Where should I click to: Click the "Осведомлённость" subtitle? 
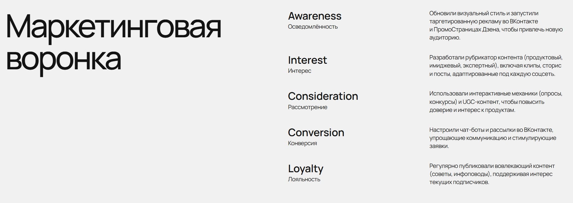(x=313, y=27)
